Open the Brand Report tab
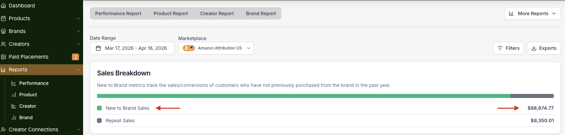The height and width of the screenshot is (135, 565). pos(261,13)
